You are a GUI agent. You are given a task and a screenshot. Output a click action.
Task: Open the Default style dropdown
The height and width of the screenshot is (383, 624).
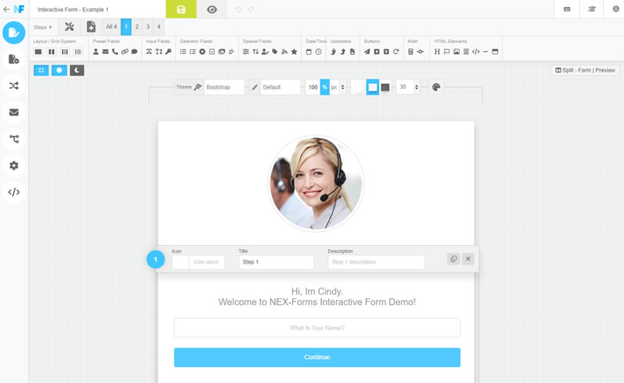coord(280,87)
